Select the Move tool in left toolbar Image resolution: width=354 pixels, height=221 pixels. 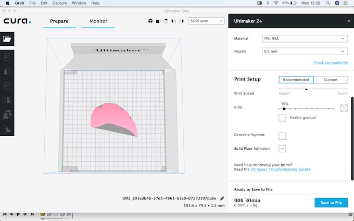point(7,57)
